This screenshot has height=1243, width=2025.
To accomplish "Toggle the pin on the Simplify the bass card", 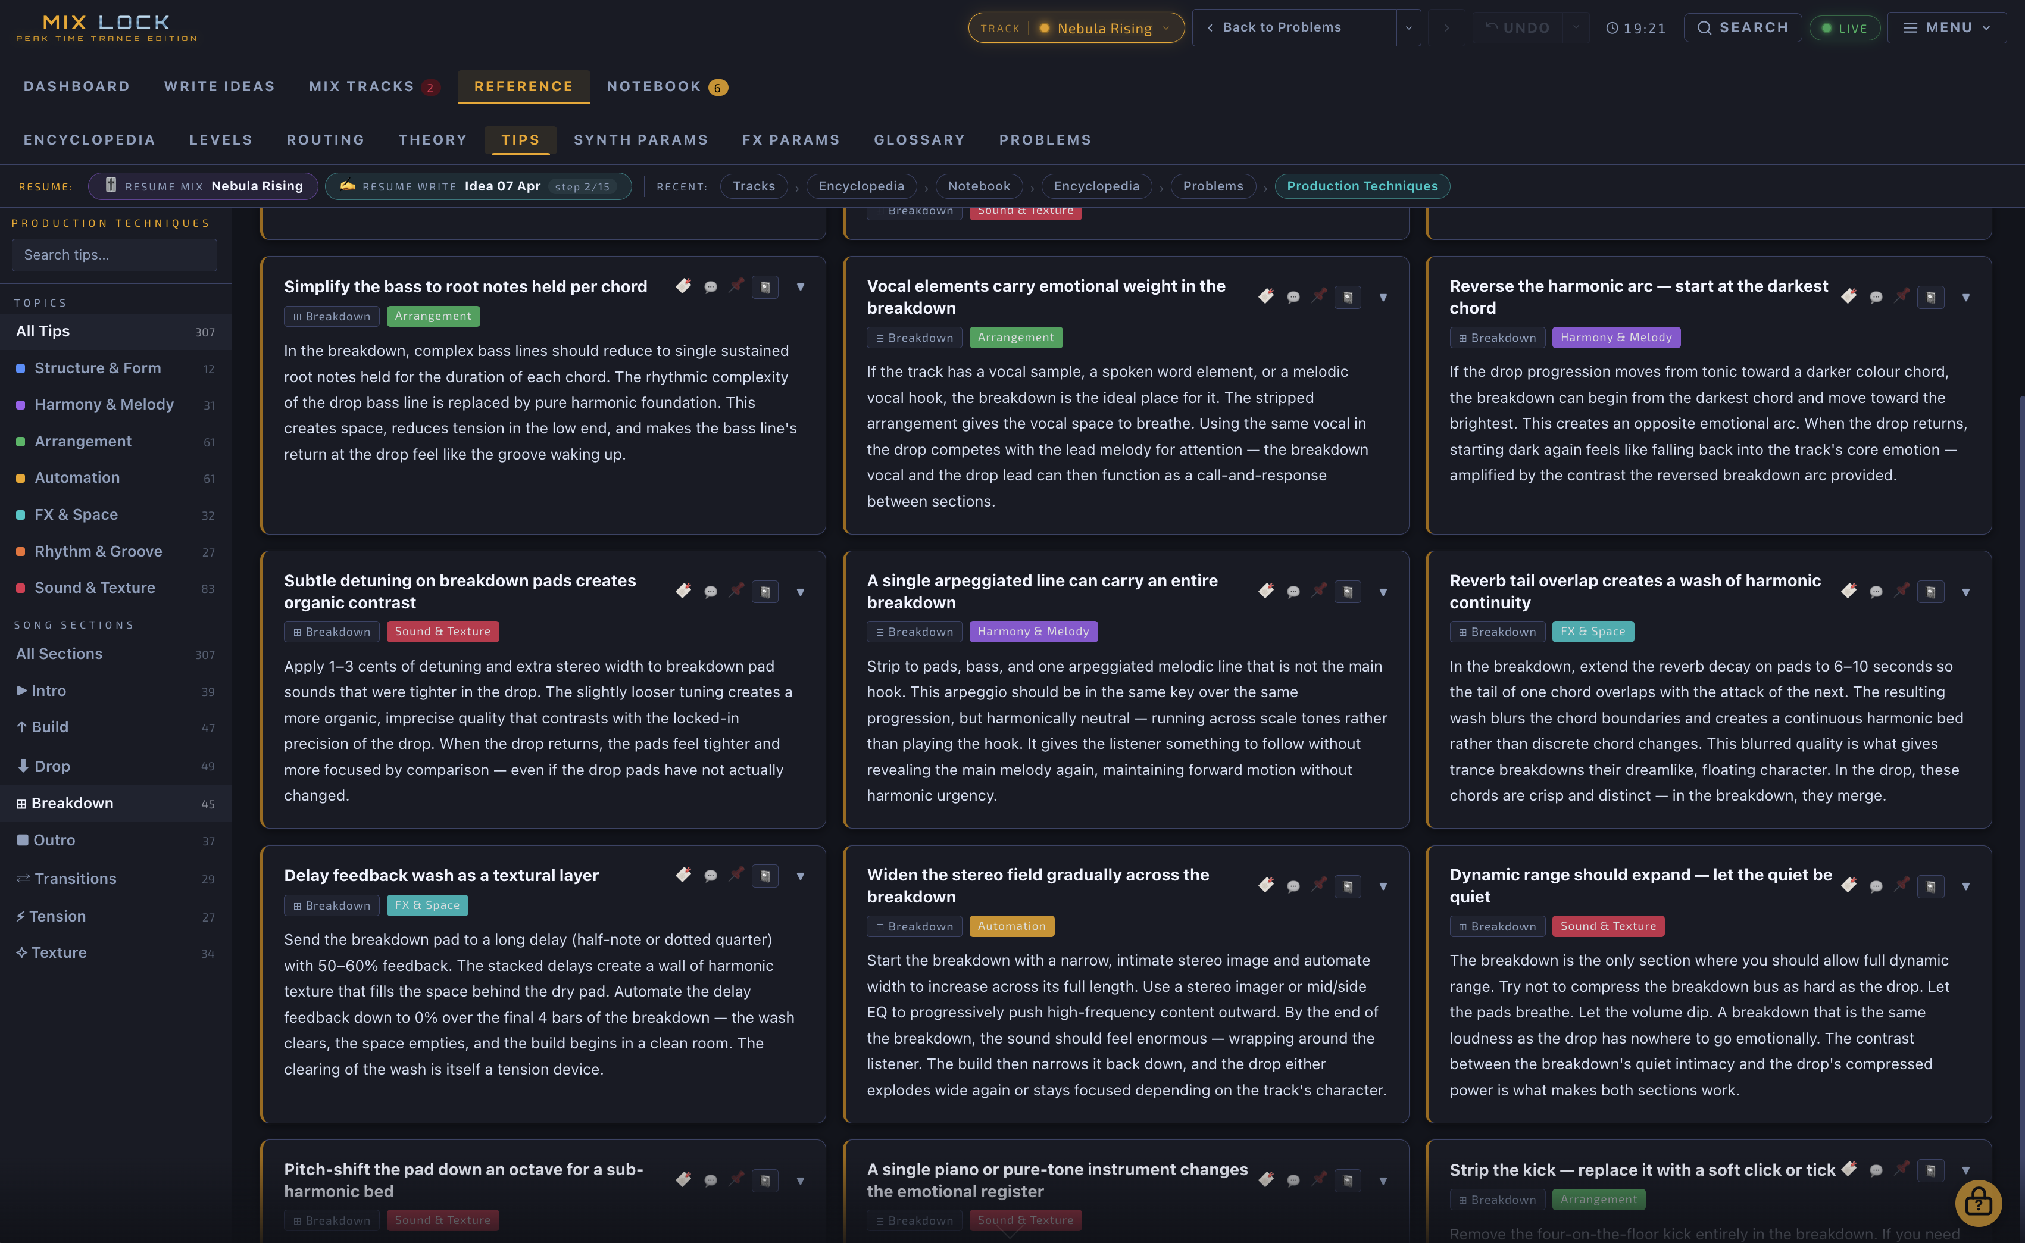I will pos(737,285).
